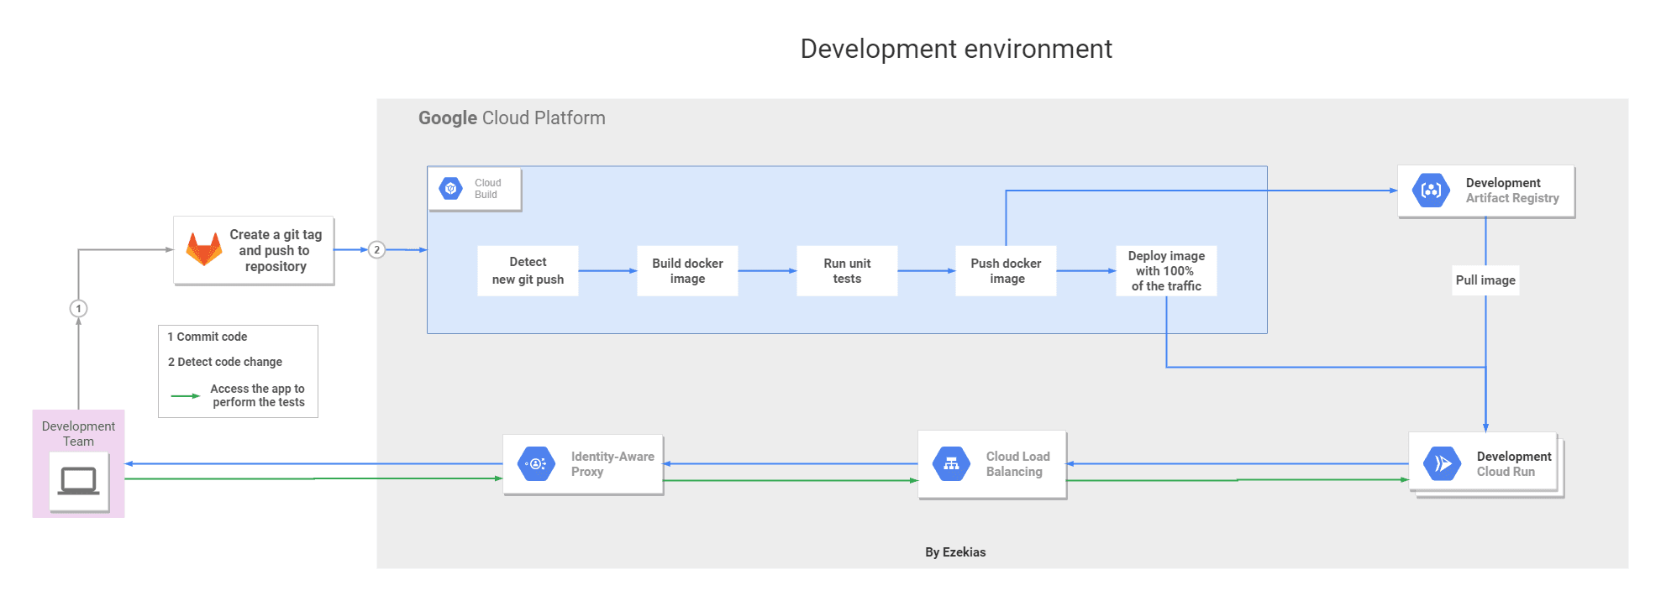This screenshot has height=601, width=1661.
Task: Select the Cloud Build hexagon icon
Action: 451,189
